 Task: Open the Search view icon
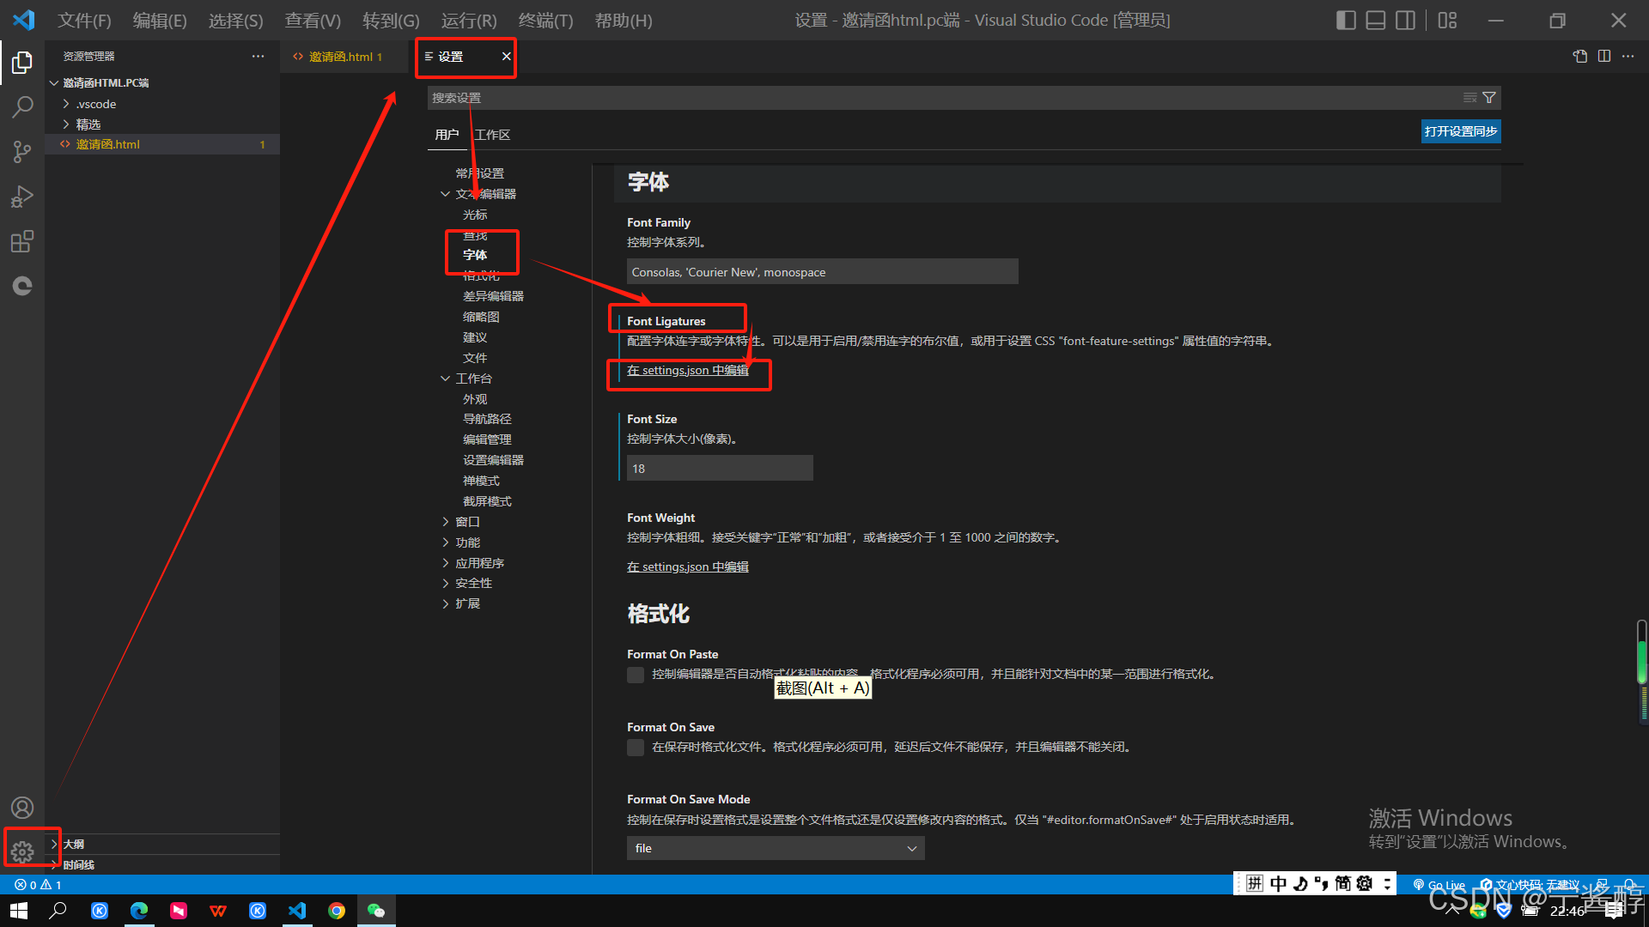coord(22,107)
